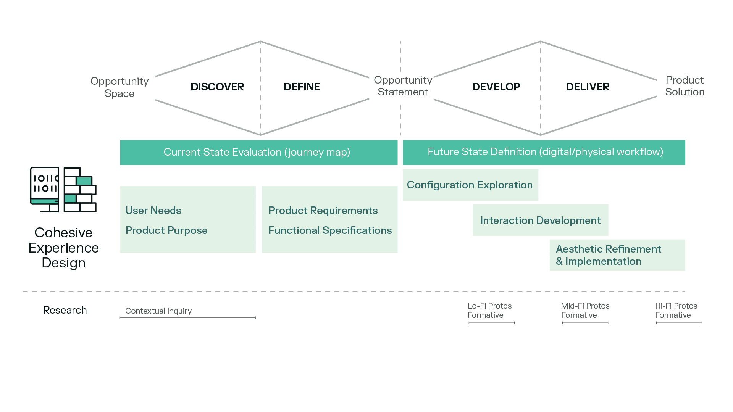This screenshot has height=412, width=733.
Task: Click the computer and bricks icon
Action: click(63, 190)
